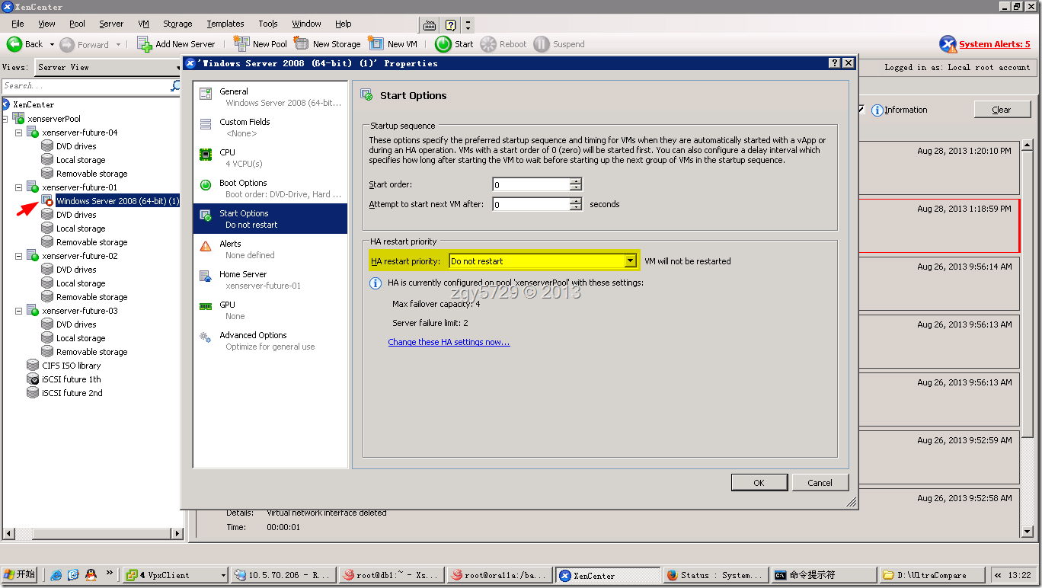Click the Back navigation icon
1042x588 pixels.
click(14, 44)
